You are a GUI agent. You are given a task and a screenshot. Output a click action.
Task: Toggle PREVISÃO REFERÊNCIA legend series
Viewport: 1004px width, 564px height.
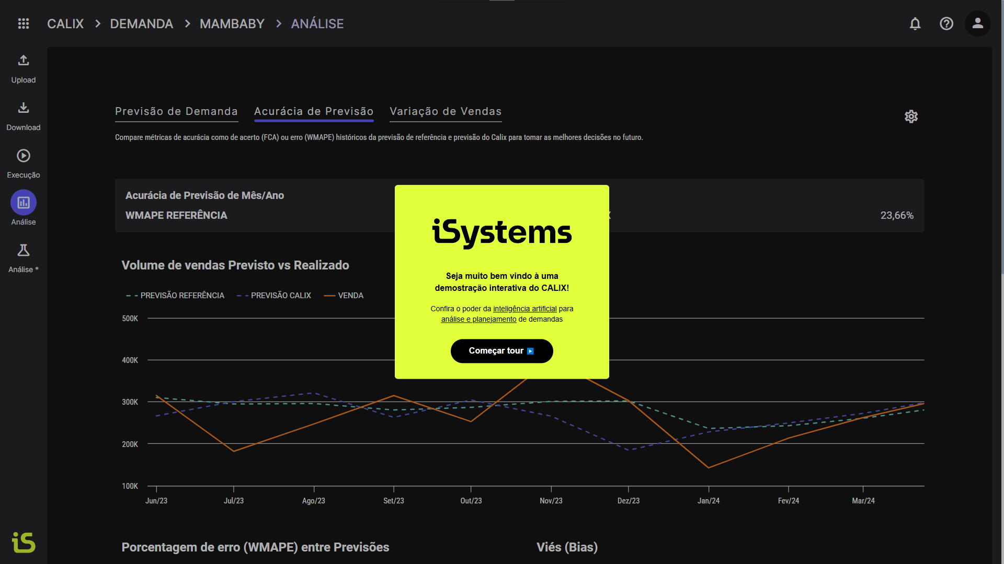176,296
